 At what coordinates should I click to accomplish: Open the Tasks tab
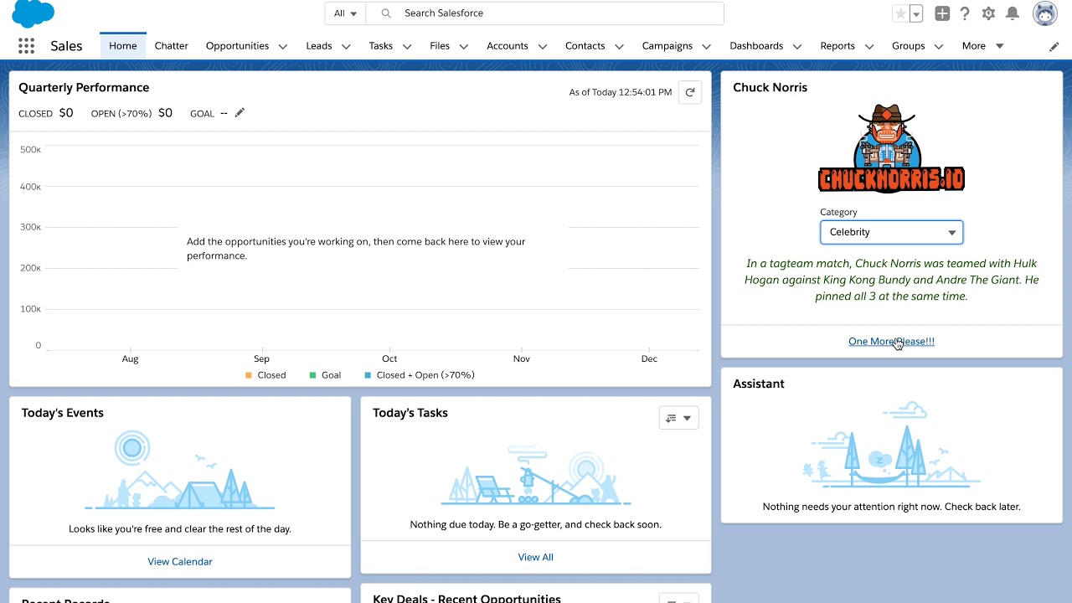(x=380, y=46)
